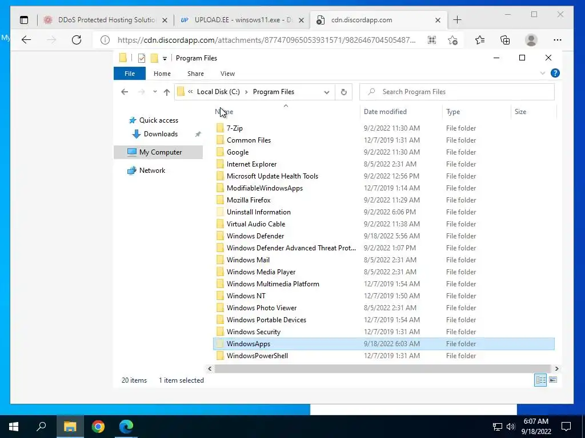Open Edge Settings and more menu
Image resolution: width=585 pixels, height=438 pixels.
click(x=558, y=40)
